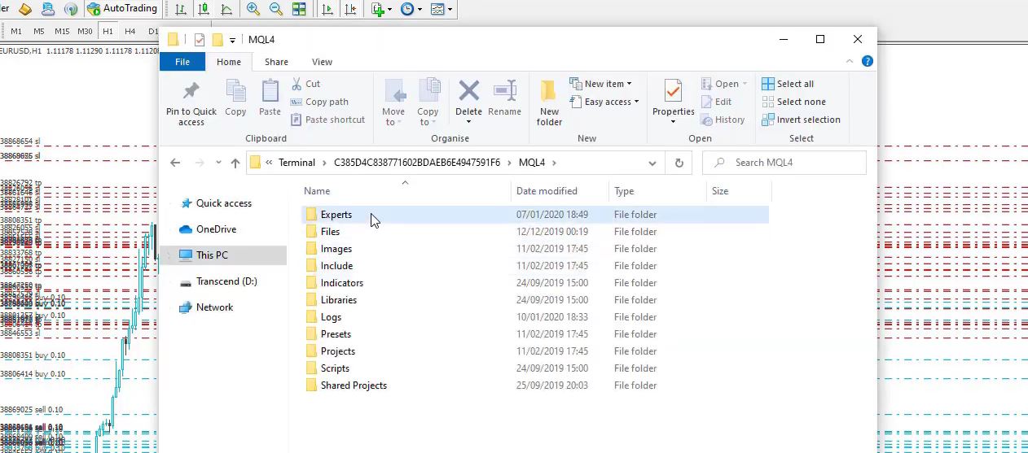1028x453 pixels.
Task: Click the Pin to Quick access icon
Action: (x=191, y=91)
